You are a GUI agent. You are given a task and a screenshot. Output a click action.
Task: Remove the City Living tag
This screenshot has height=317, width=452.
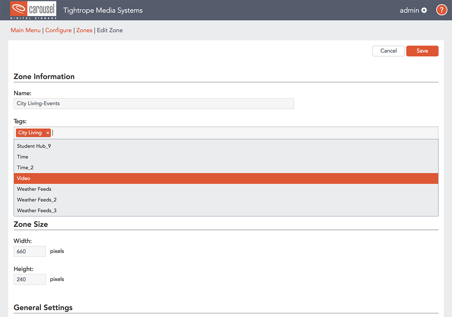click(48, 133)
